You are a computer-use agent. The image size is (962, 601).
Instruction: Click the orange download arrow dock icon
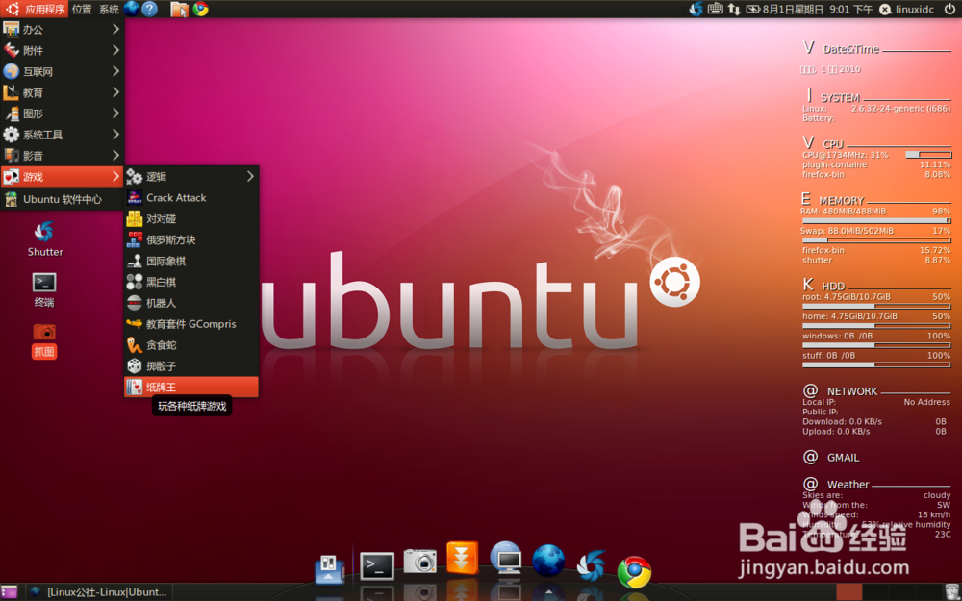(462, 559)
